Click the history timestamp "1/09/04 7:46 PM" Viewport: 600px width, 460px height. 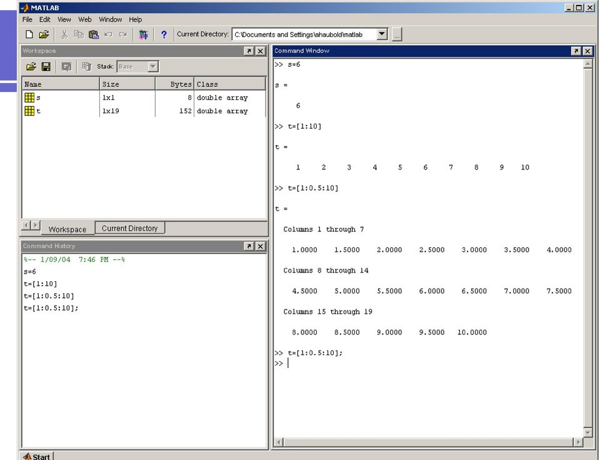click(74, 259)
